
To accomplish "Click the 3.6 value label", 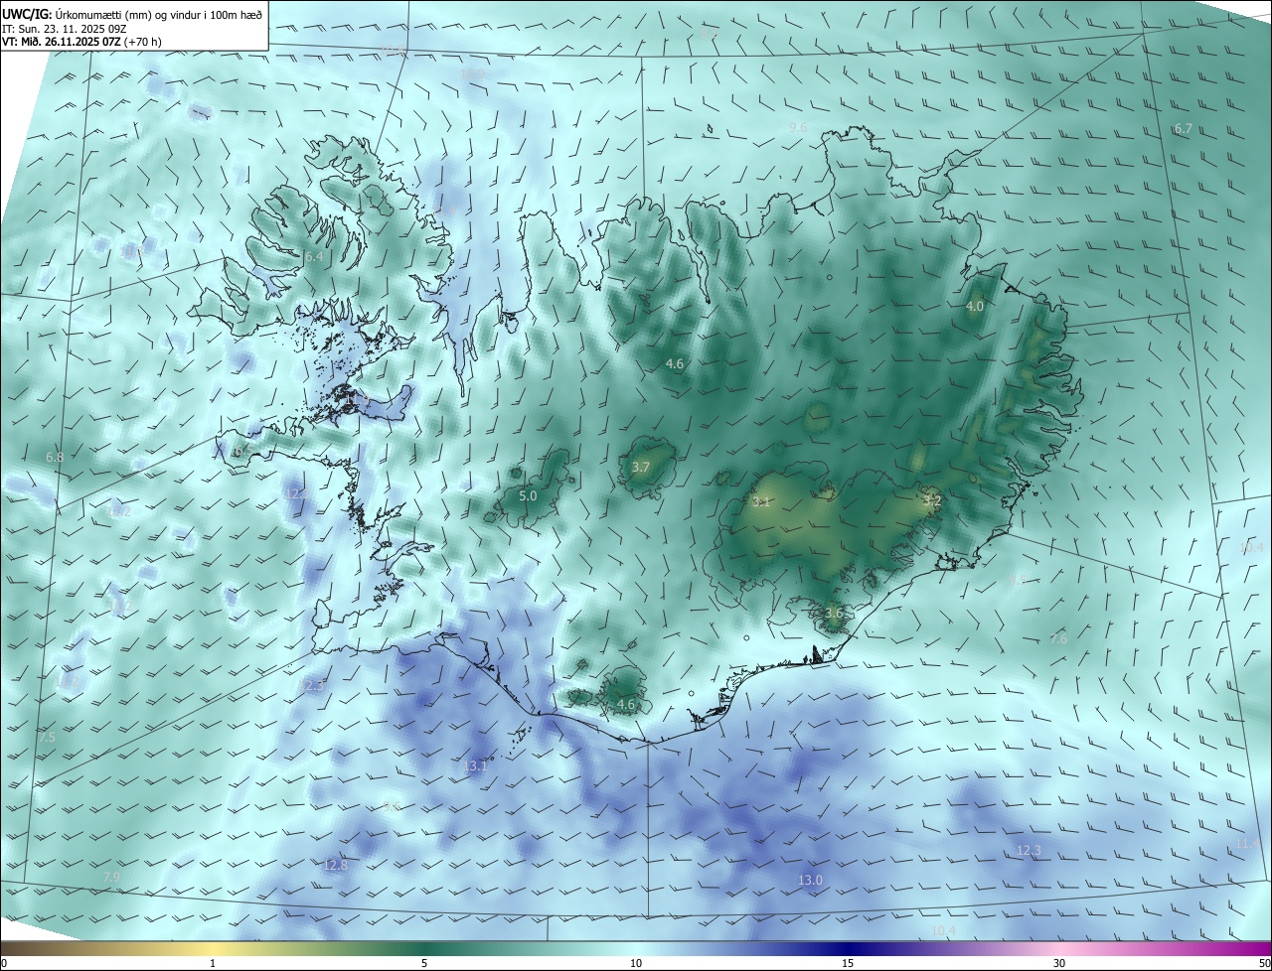I will pos(834,614).
